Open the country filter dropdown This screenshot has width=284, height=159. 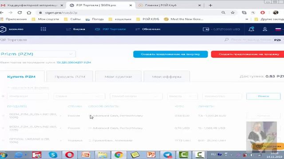point(79,96)
